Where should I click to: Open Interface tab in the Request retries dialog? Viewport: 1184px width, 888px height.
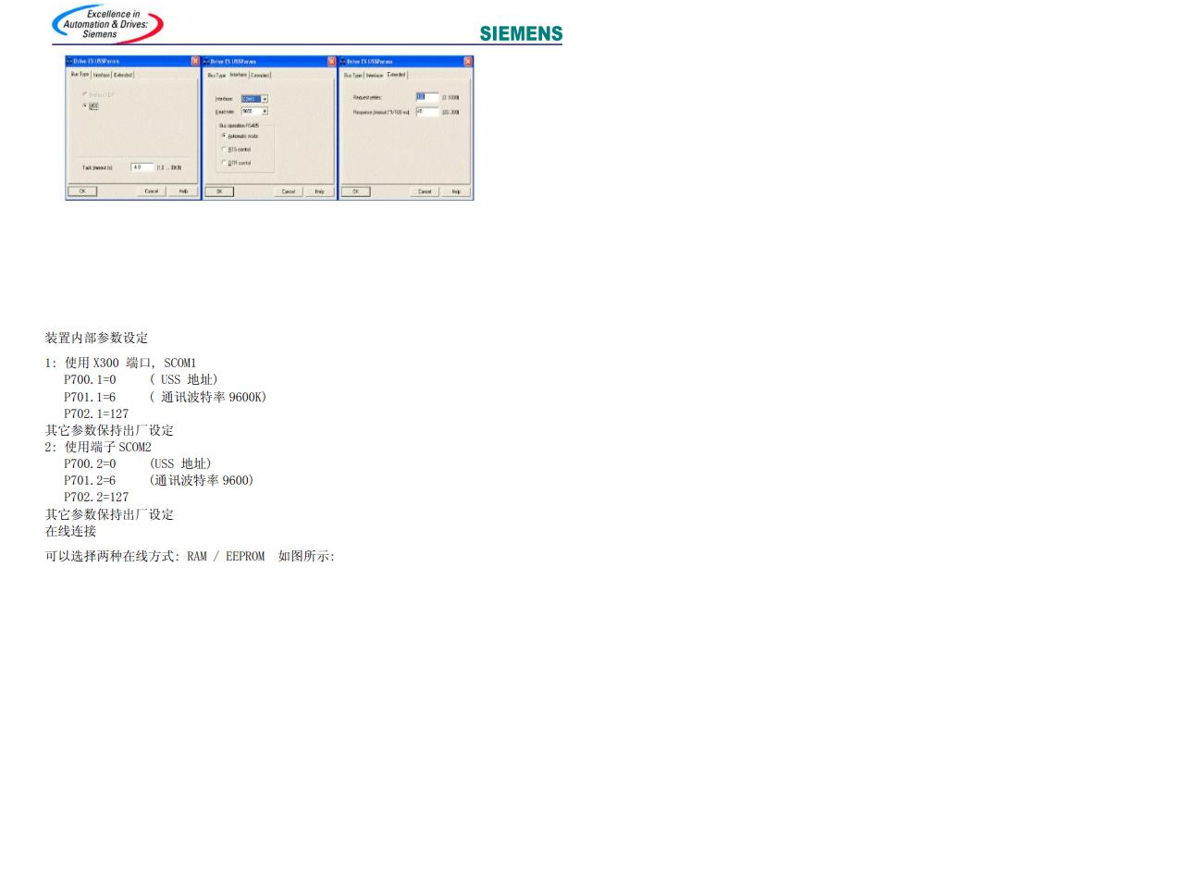tap(374, 76)
